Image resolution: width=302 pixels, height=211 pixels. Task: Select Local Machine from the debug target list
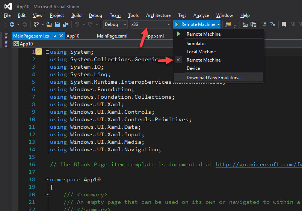pyautogui.click(x=218, y=52)
